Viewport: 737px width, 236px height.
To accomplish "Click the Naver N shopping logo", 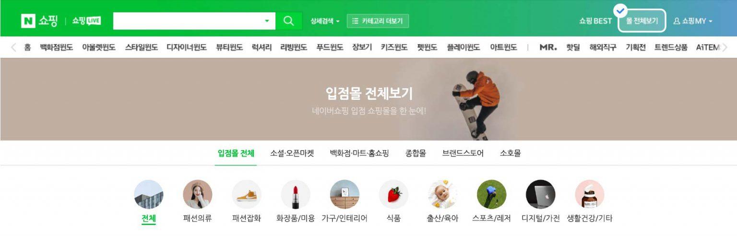I will 39,21.
